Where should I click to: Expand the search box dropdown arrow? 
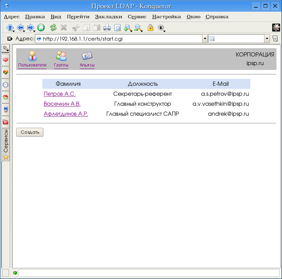coord(267,39)
